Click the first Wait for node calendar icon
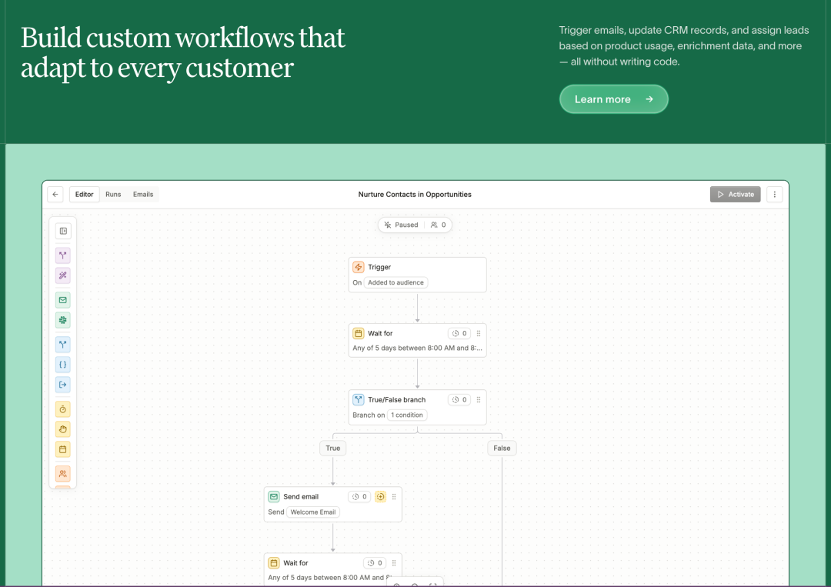This screenshot has width=831, height=587. 359,333
